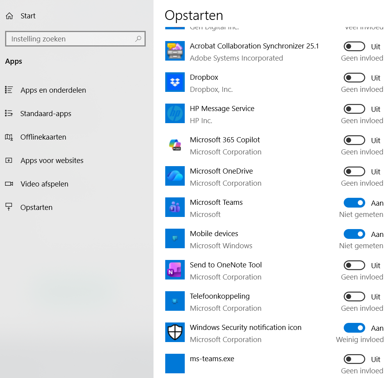Click the Microsoft OneDrive name
This screenshot has width=391, height=378.
(221, 171)
